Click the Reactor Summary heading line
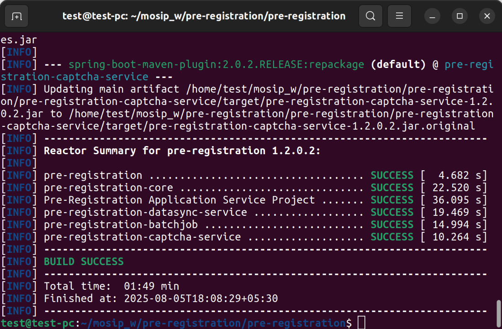The image size is (502, 329). coord(182,151)
